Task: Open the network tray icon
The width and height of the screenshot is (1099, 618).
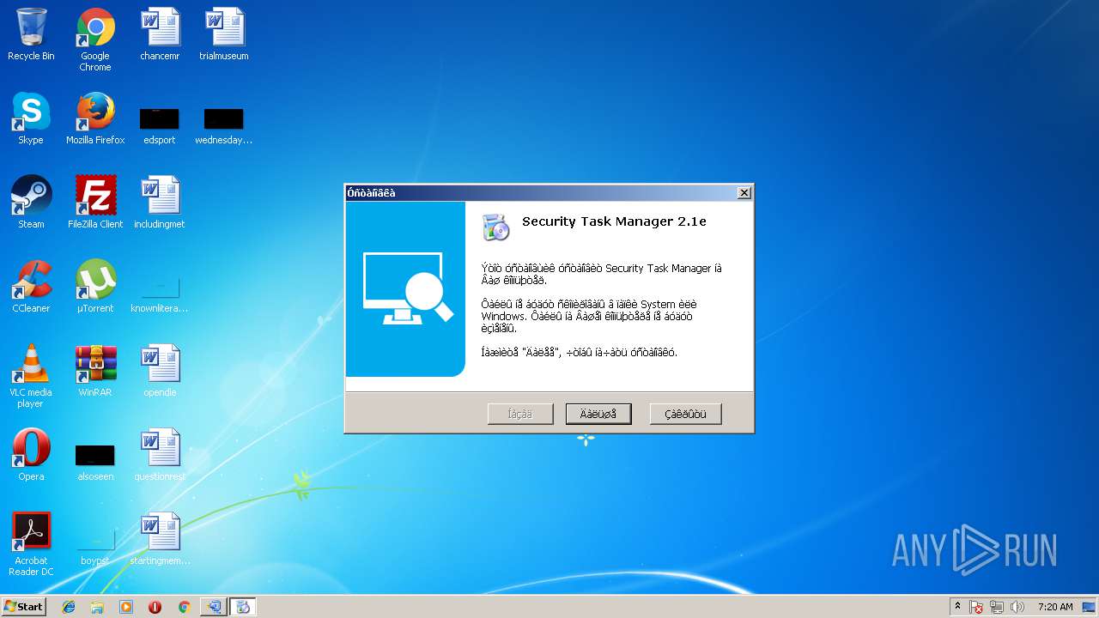Action: coord(997,607)
